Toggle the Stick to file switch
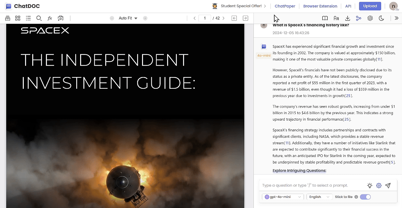 point(365,197)
